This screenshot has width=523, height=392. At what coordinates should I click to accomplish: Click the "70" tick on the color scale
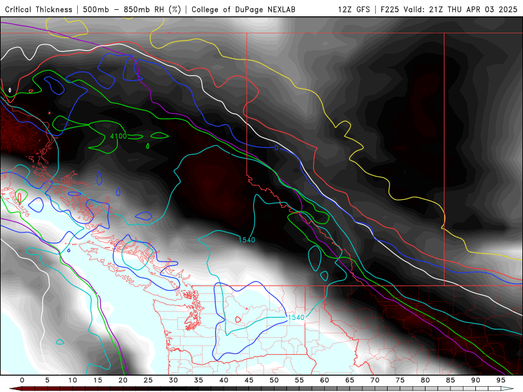pyautogui.click(x=375, y=380)
